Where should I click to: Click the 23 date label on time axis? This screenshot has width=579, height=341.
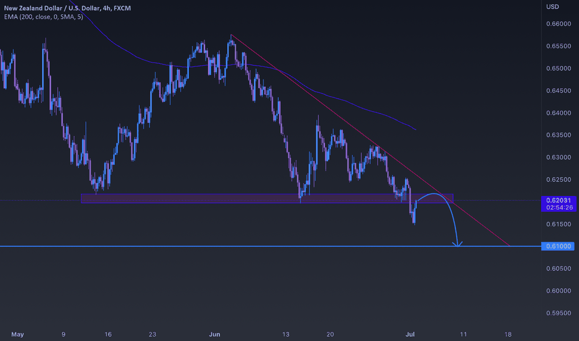click(152, 334)
